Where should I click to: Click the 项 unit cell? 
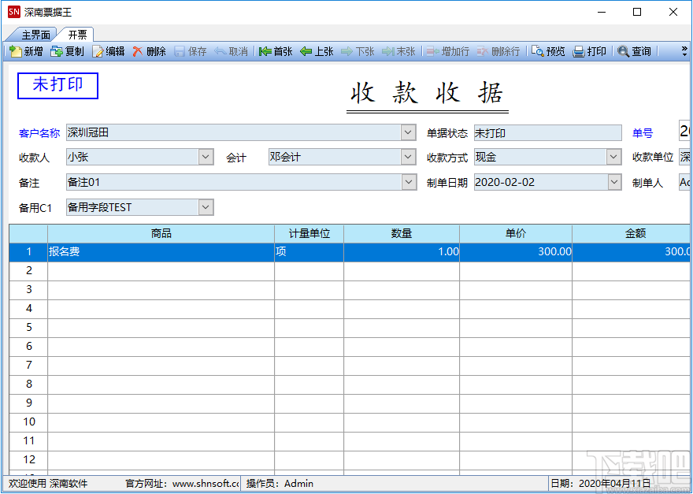pyautogui.click(x=309, y=252)
